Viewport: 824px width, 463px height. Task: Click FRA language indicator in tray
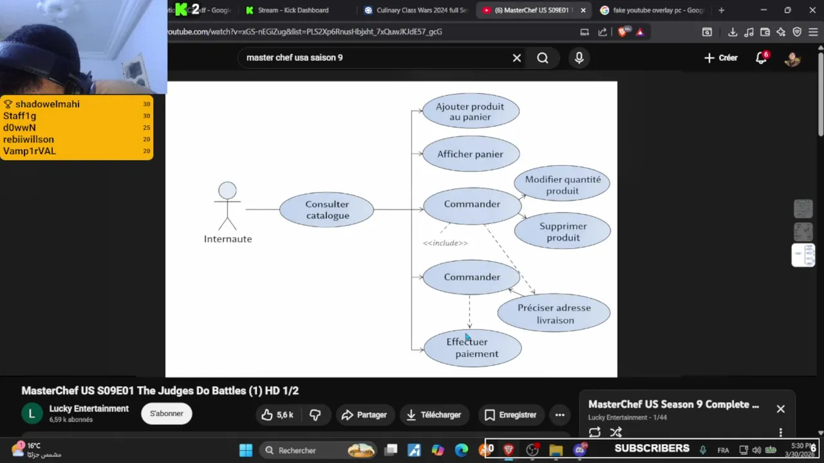pos(723,450)
